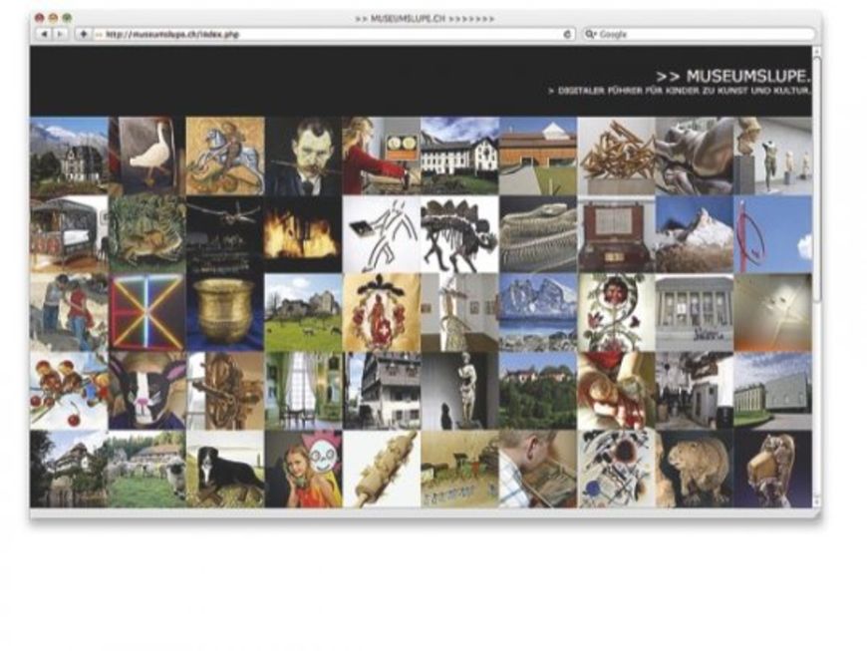Click the scrollbar down arrow
867x651 pixels.
(x=817, y=501)
